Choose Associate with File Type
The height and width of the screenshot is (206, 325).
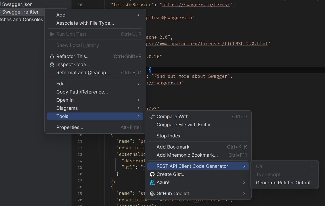tap(95, 23)
